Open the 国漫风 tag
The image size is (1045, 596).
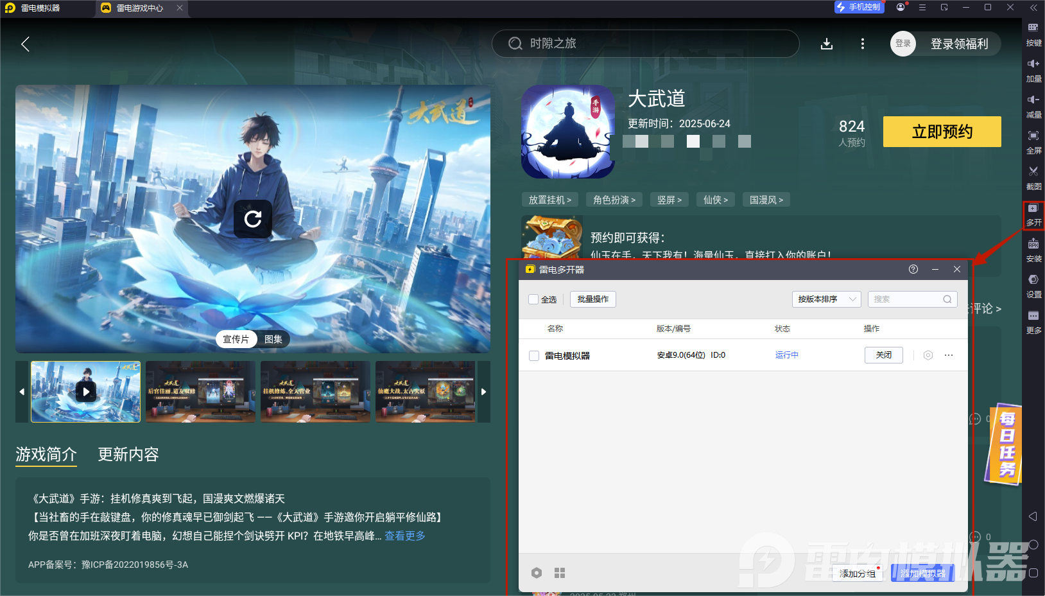click(x=766, y=200)
